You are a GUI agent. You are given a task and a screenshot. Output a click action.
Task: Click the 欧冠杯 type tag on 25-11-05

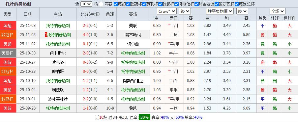click(x=8, y=35)
